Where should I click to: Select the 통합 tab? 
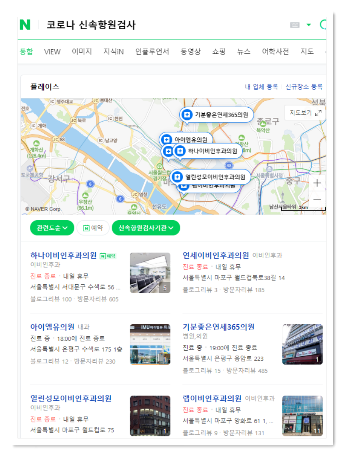26,52
